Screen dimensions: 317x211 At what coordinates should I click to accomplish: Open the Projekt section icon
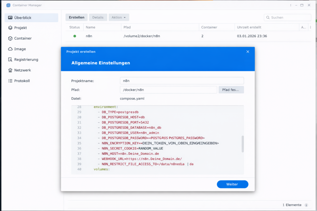coord(10,28)
